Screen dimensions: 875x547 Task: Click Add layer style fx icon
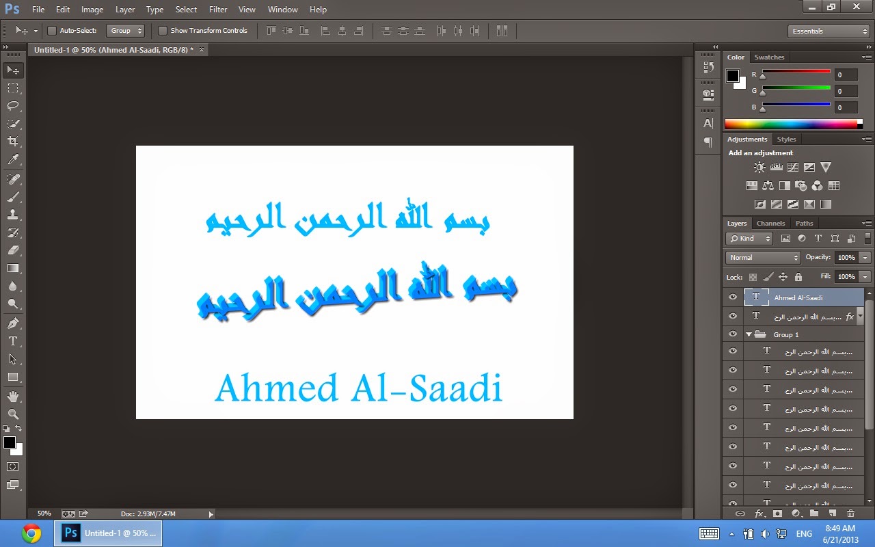click(x=759, y=513)
